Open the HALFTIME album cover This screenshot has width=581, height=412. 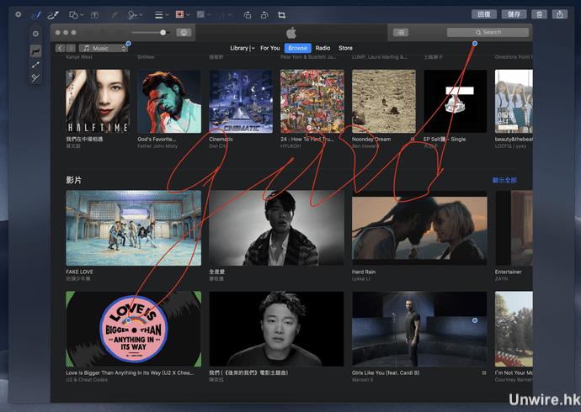98,102
